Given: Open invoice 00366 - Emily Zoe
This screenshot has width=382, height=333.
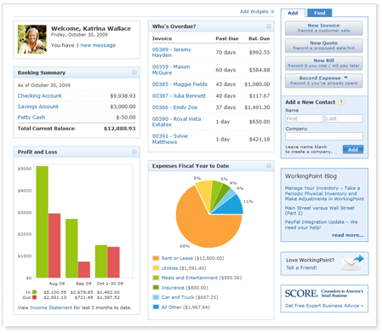Looking at the screenshot, I should [174, 107].
